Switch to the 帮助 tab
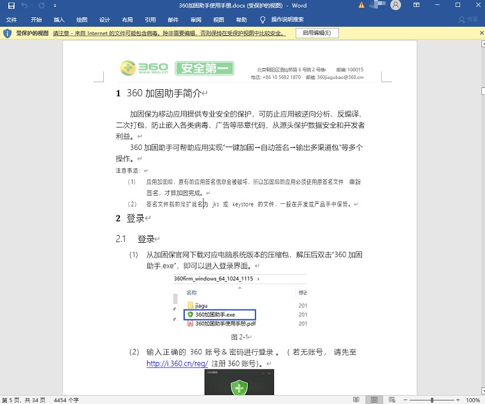 242,20
